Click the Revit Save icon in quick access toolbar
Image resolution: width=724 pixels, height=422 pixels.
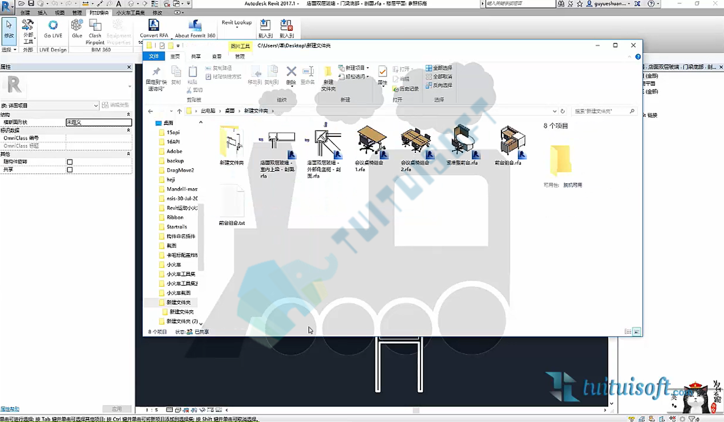tap(31, 4)
